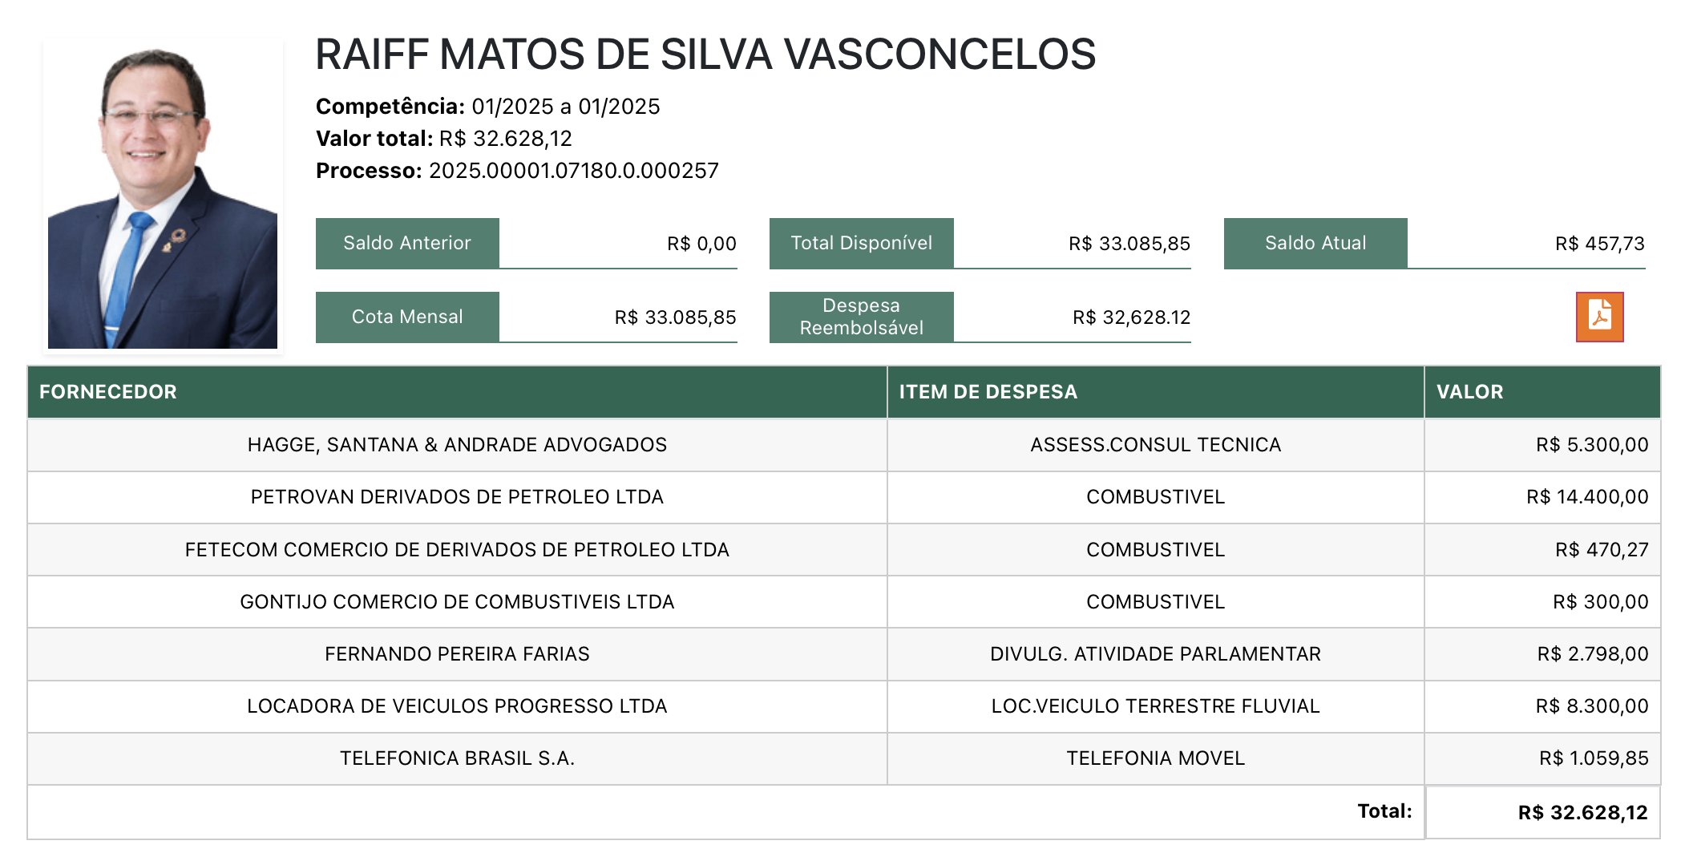Select the HAGGE, SANTANA & ANDRADE ADVOGADOS row
This screenshot has height=861, width=1685.
coord(457,445)
